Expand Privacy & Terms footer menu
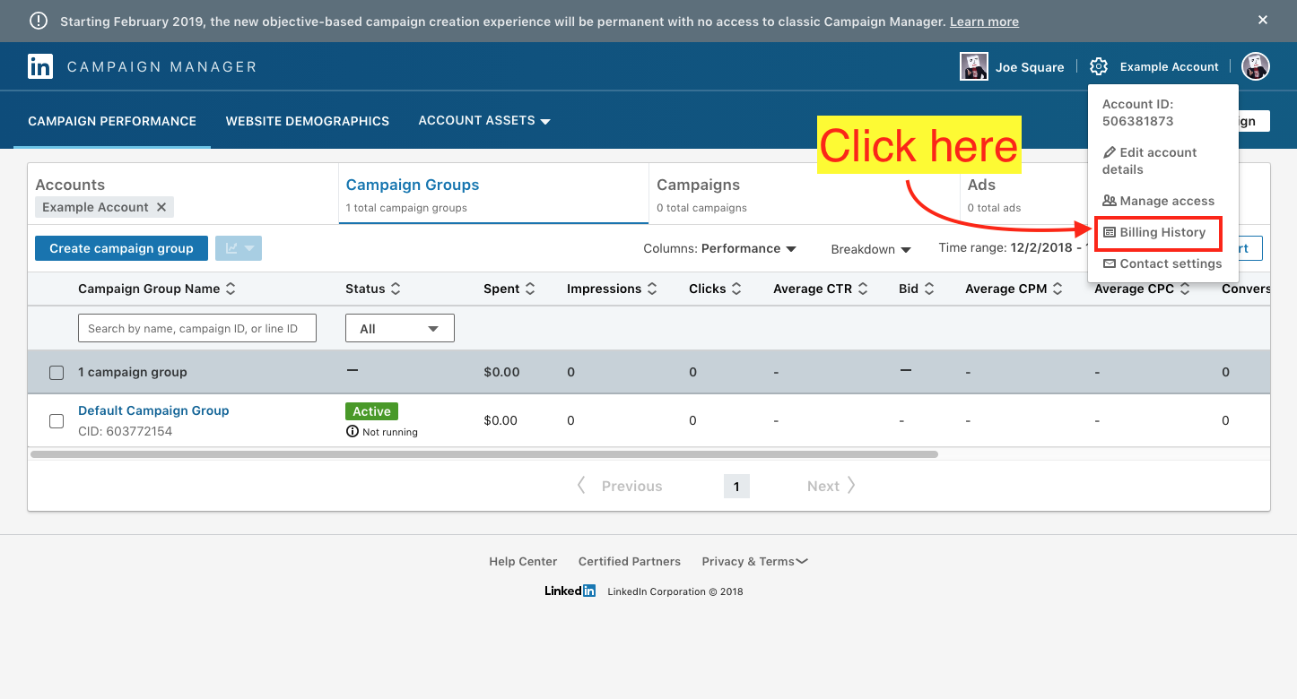 pos(755,561)
